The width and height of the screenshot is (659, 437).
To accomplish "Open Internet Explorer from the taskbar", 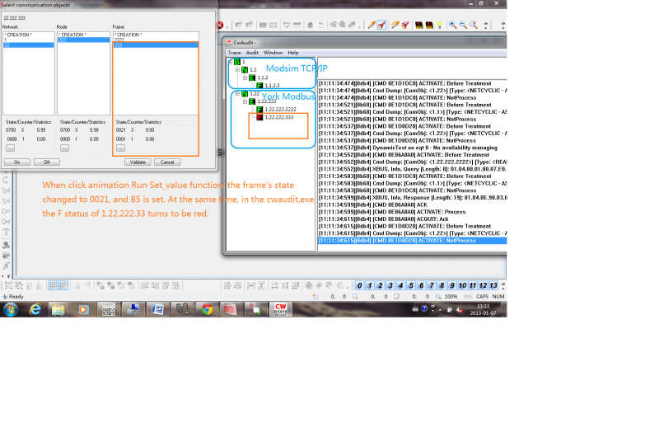I will [x=35, y=309].
